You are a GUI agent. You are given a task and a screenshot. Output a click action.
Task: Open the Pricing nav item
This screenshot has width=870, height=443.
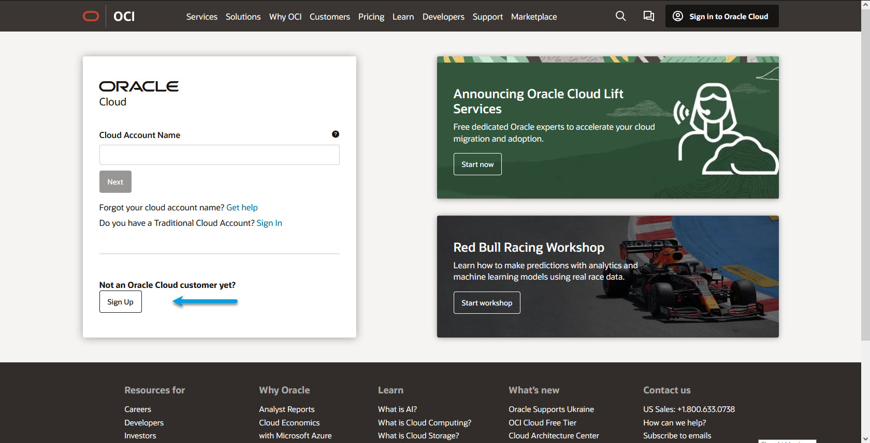point(371,17)
